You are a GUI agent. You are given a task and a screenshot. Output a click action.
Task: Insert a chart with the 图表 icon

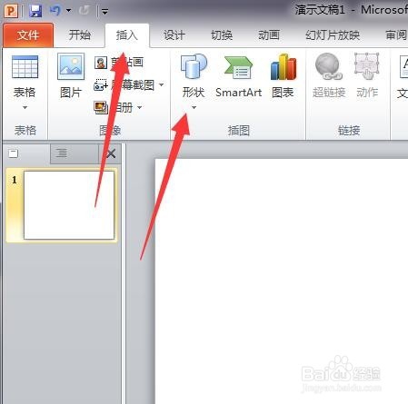click(x=283, y=66)
